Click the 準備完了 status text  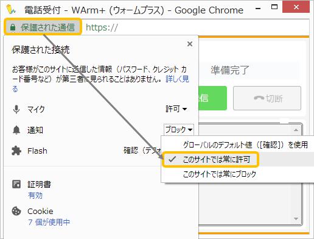click(229, 70)
